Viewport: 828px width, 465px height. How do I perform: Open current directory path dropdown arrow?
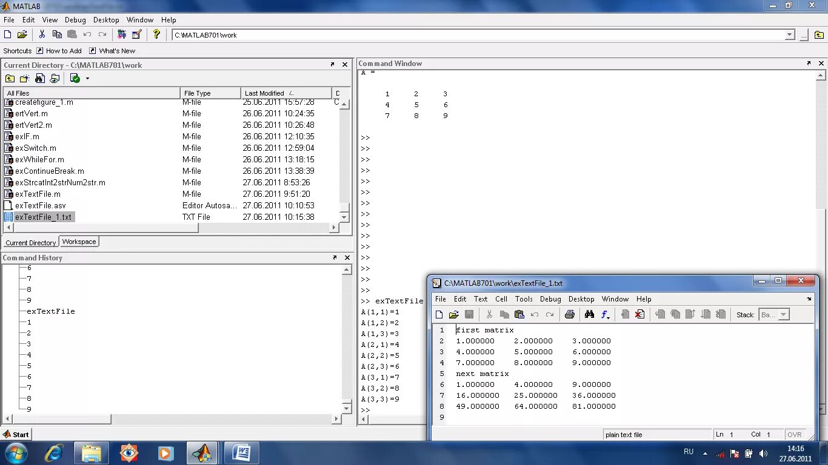790,35
